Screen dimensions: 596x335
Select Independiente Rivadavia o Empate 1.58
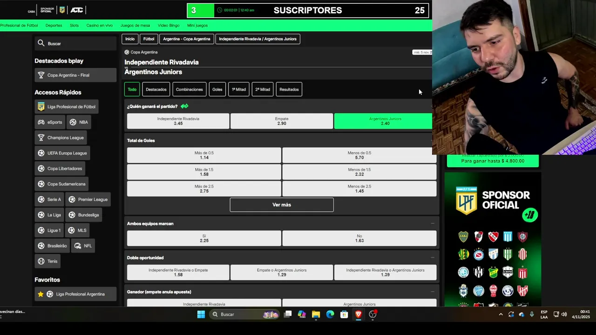(178, 273)
